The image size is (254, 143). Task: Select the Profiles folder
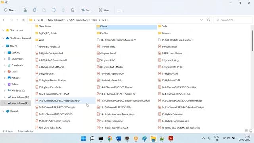(102, 33)
